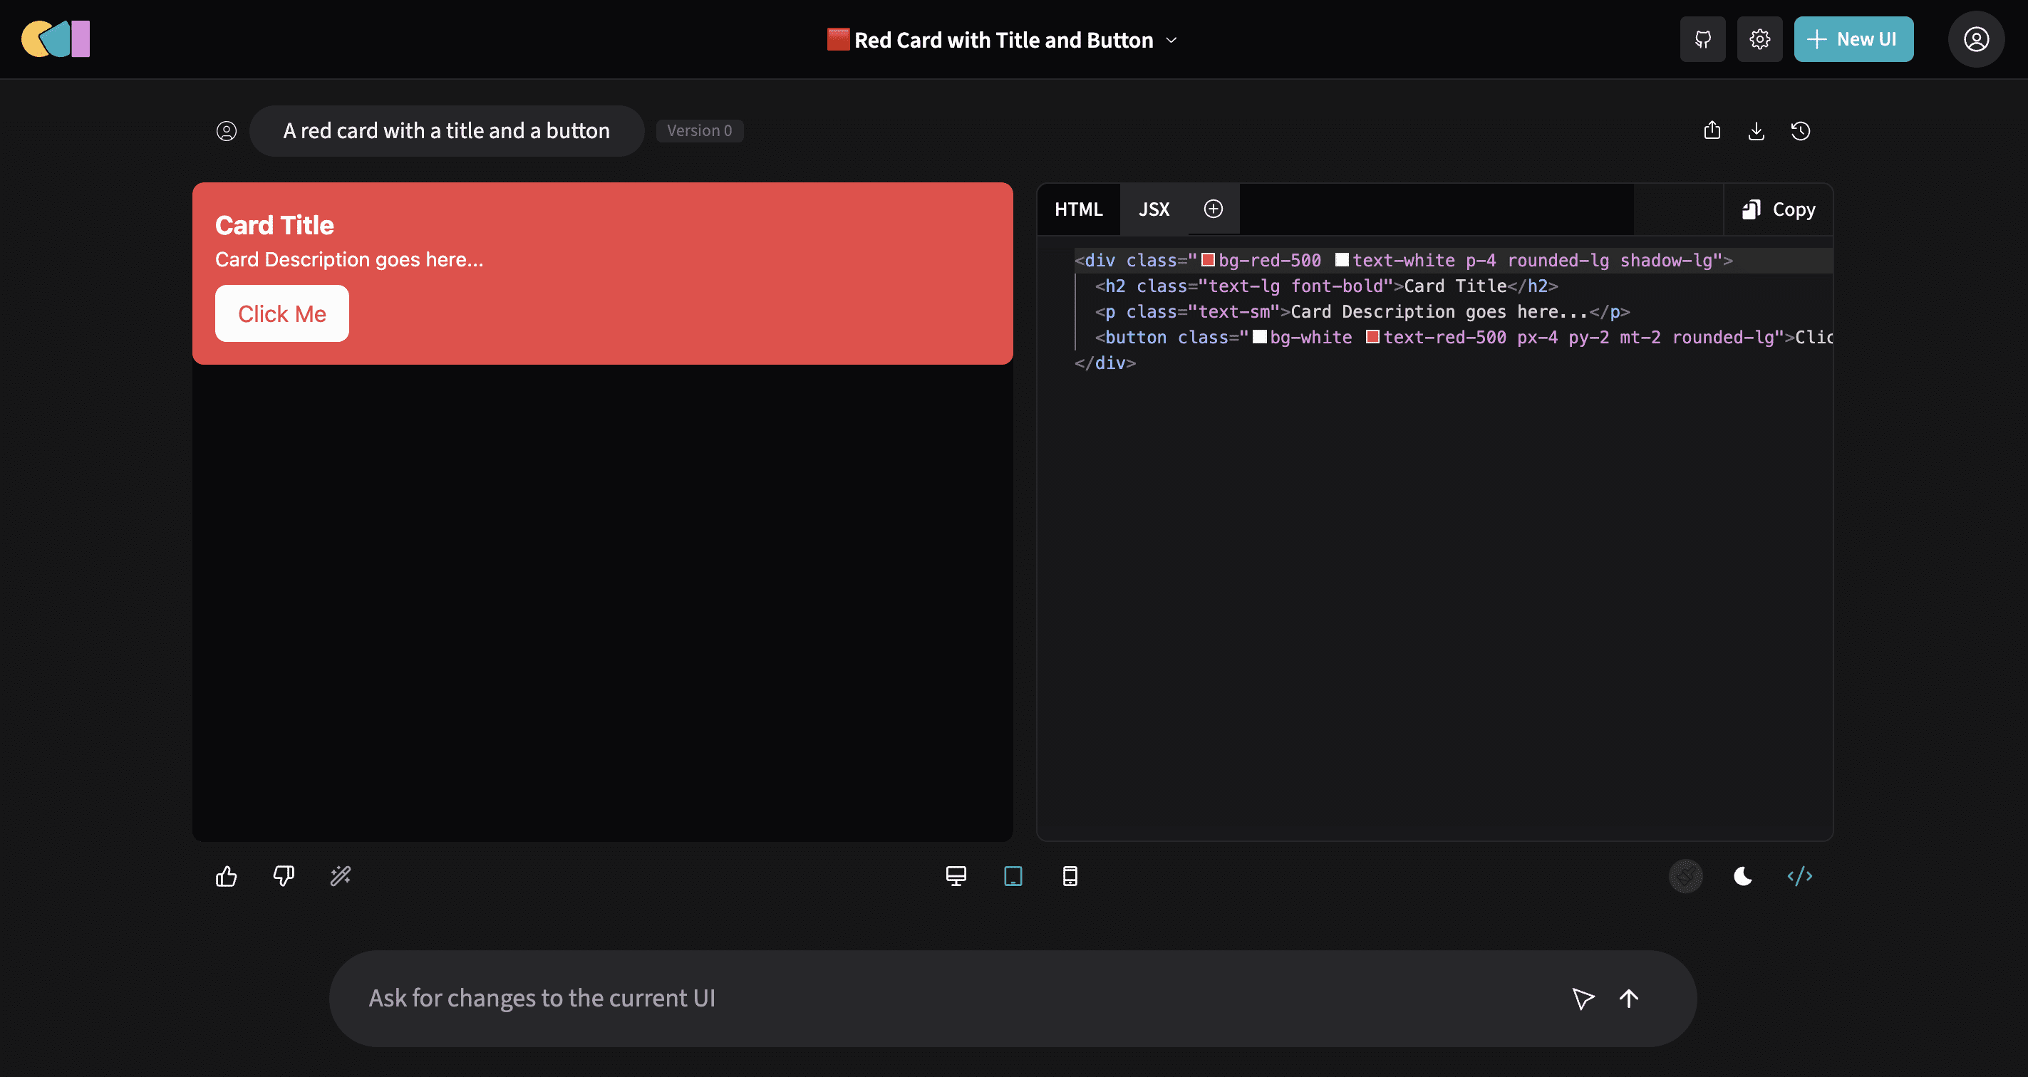Viewport: 2028px width, 1077px height.
Task: Switch to desktop preview size
Action: pos(956,875)
